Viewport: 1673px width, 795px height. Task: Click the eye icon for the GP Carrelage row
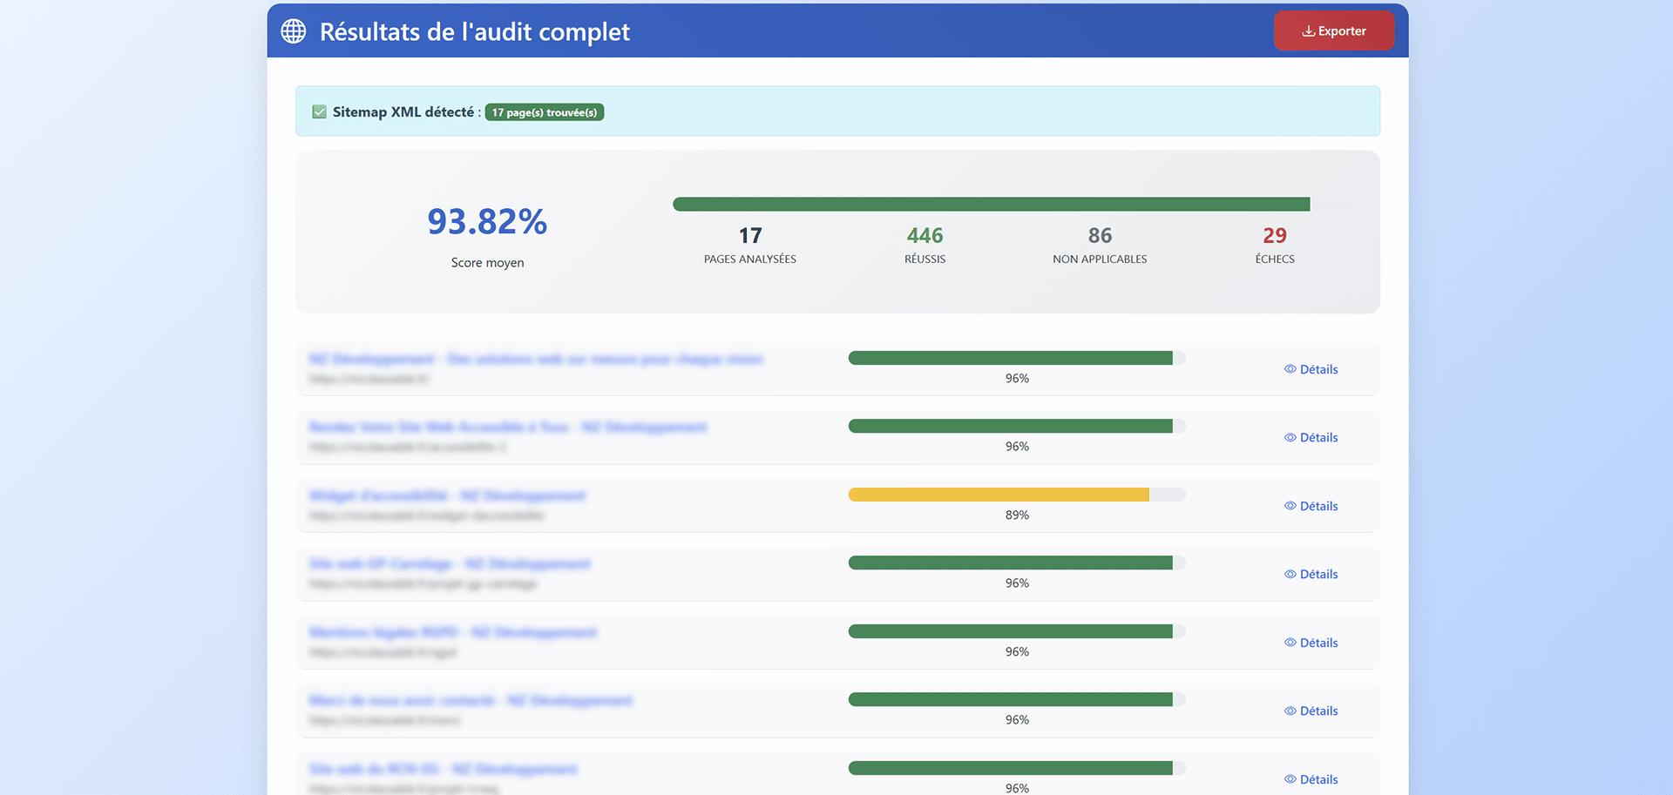[x=1290, y=575]
